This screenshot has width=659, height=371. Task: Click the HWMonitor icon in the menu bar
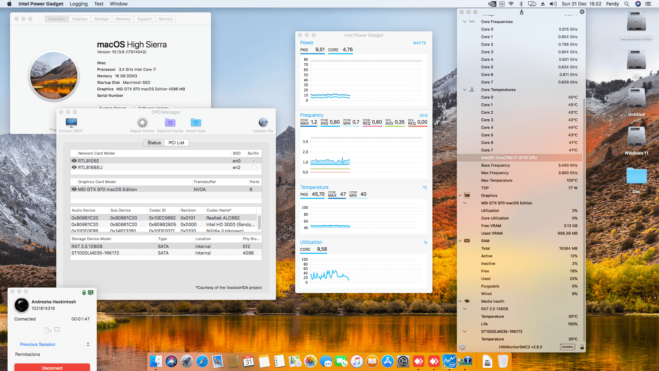pyautogui.click(x=502, y=4)
